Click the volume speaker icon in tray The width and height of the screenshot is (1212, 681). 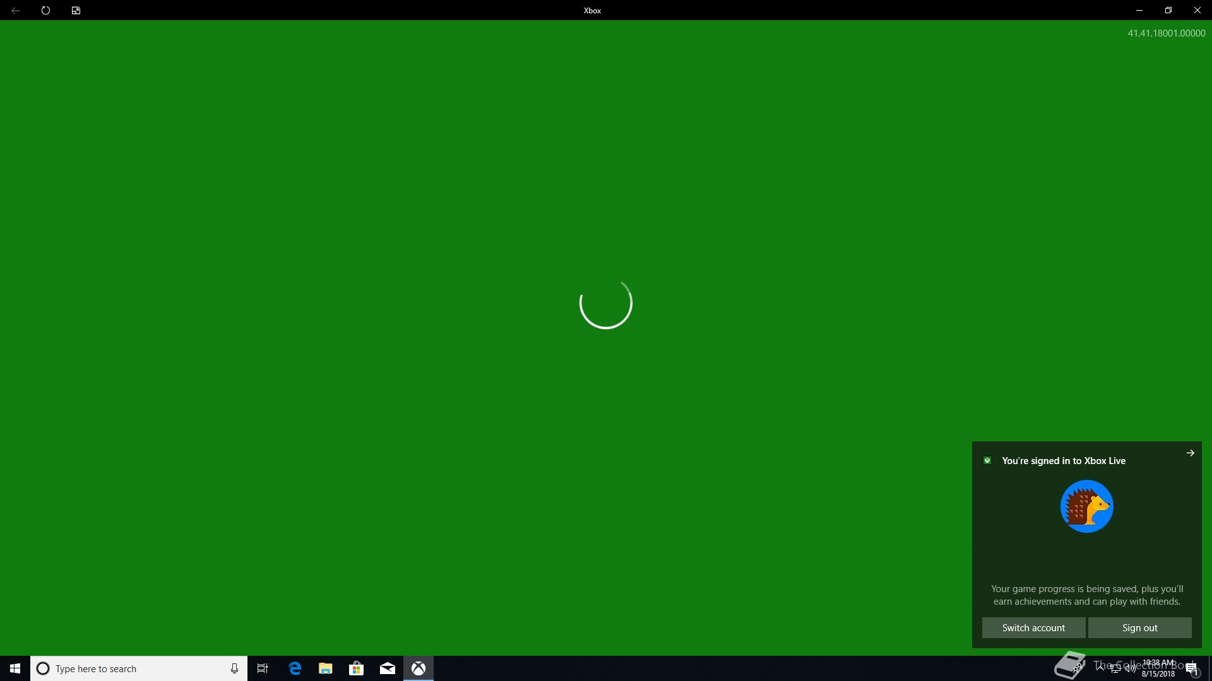pyautogui.click(x=1131, y=668)
